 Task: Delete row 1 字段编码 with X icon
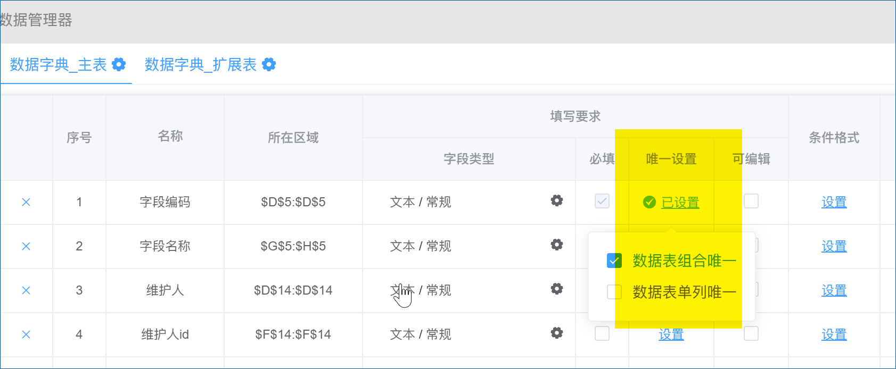26,202
